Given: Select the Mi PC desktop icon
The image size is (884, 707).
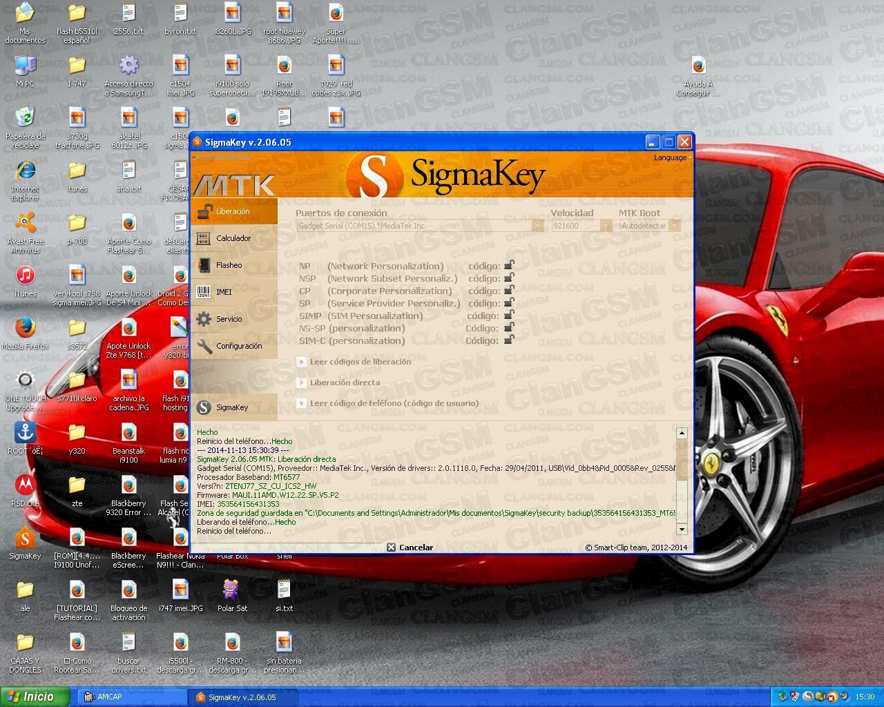Looking at the screenshot, I should [x=25, y=71].
